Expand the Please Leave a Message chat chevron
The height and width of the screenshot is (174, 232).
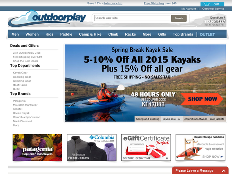(223, 171)
